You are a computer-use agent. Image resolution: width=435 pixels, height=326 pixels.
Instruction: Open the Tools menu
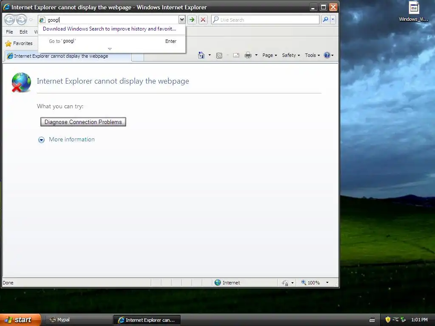point(312,55)
